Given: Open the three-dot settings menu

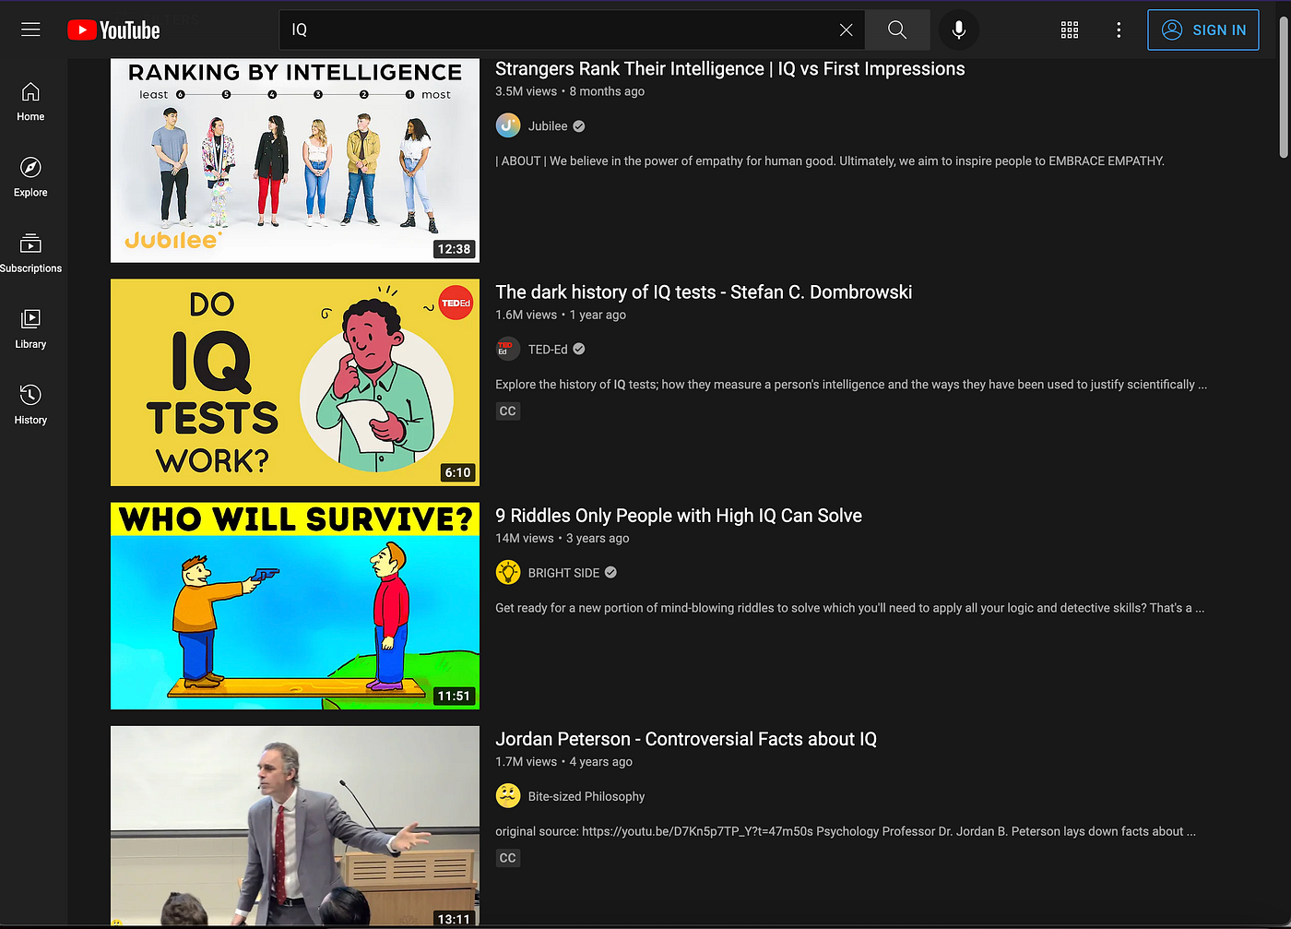Looking at the screenshot, I should 1119,30.
